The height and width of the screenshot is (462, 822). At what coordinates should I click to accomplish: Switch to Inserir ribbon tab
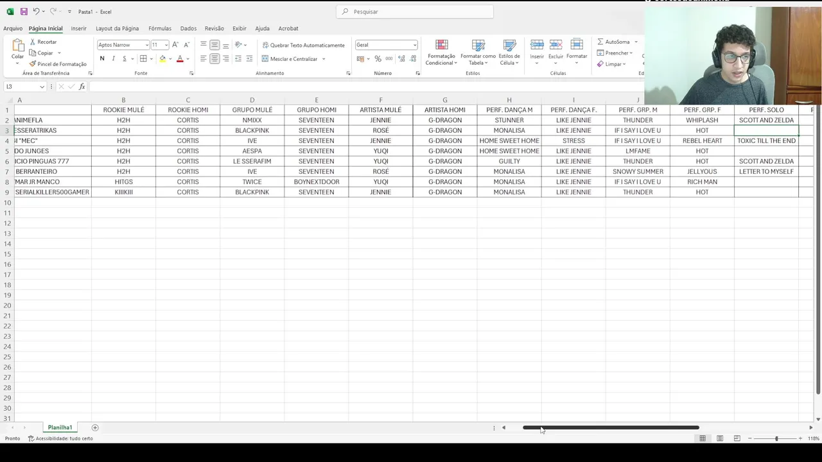click(x=78, y=28)
